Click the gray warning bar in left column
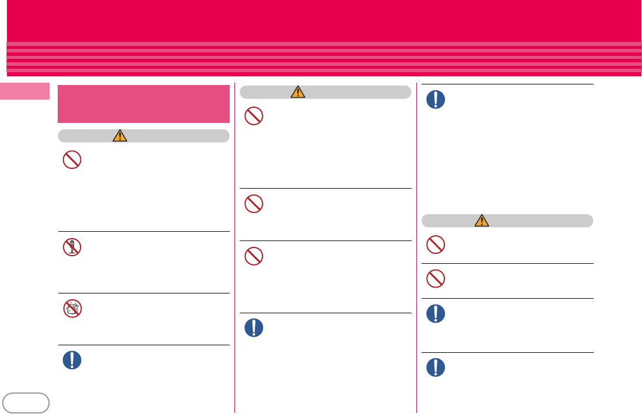 point(143,136)
